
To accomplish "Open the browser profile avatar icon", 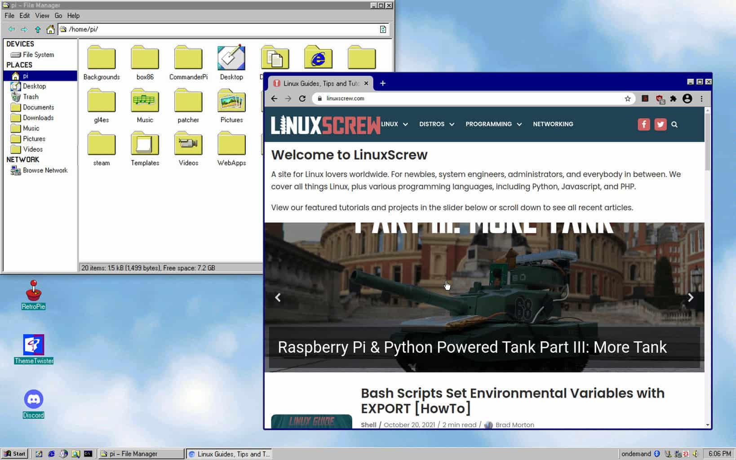I will click(x=687, y=98).
